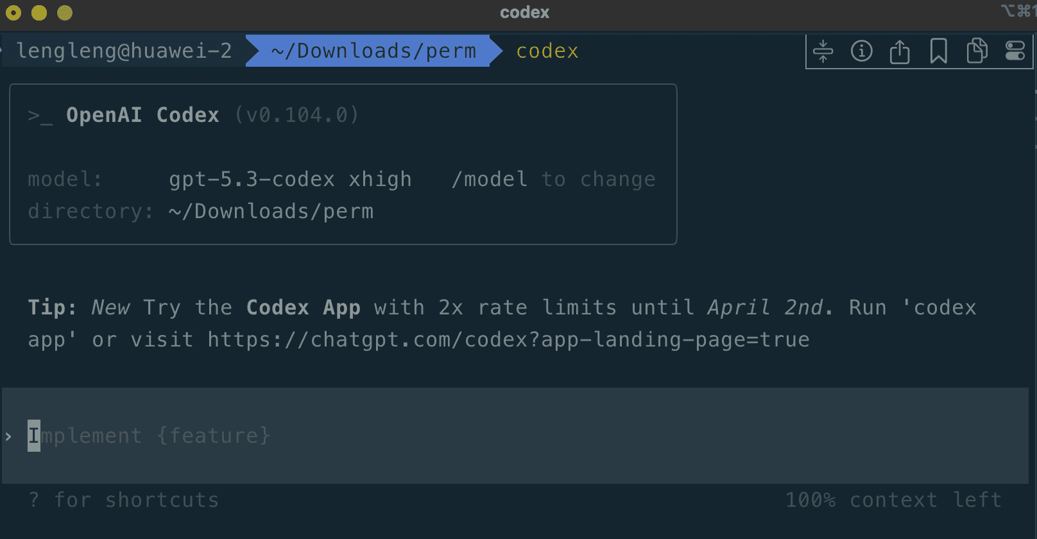Click the share block icon
The image size is (1037, 539).
click(900, 51)
